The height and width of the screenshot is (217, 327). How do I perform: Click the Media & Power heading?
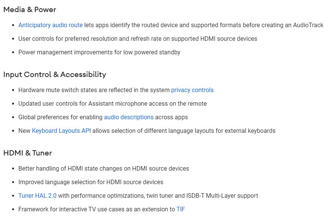point(30,9)
